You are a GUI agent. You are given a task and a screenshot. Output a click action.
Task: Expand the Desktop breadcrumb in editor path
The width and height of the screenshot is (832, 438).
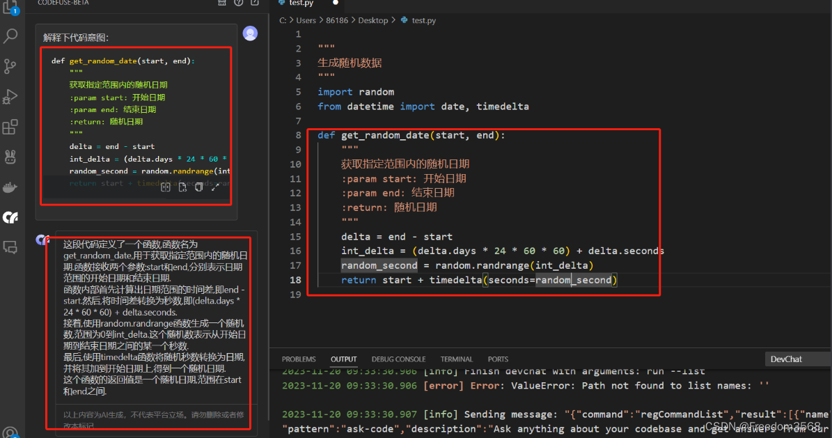pyautogui.click(x=373, y=20)
